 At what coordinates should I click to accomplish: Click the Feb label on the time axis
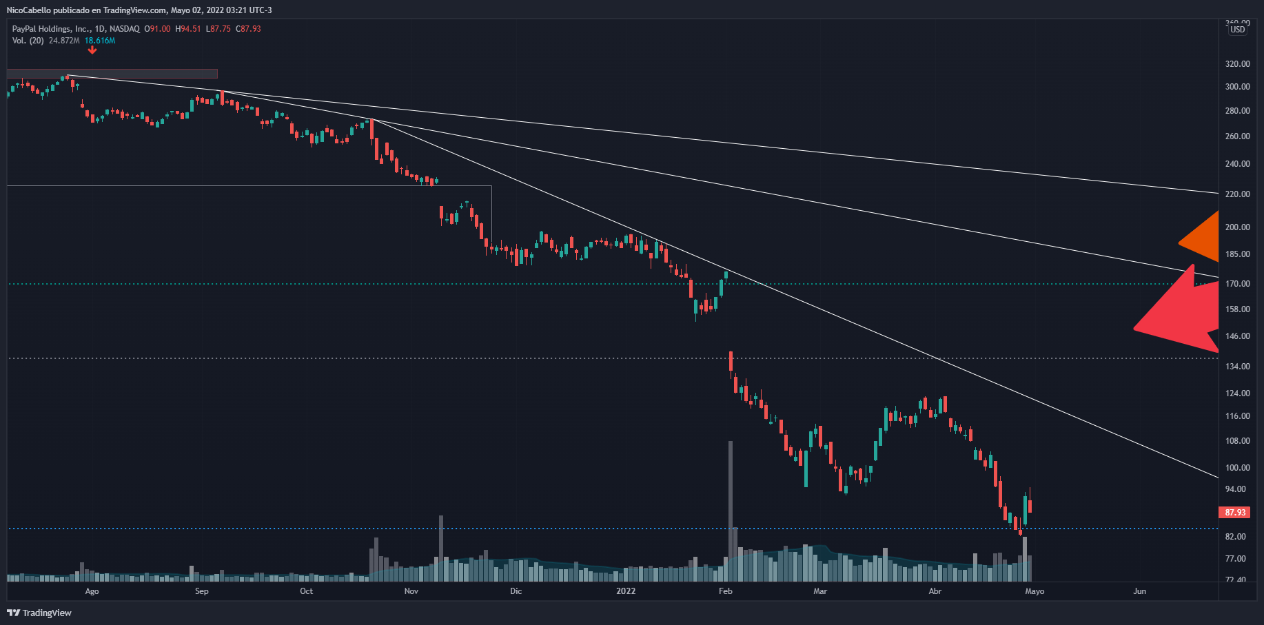coord(725,591)
